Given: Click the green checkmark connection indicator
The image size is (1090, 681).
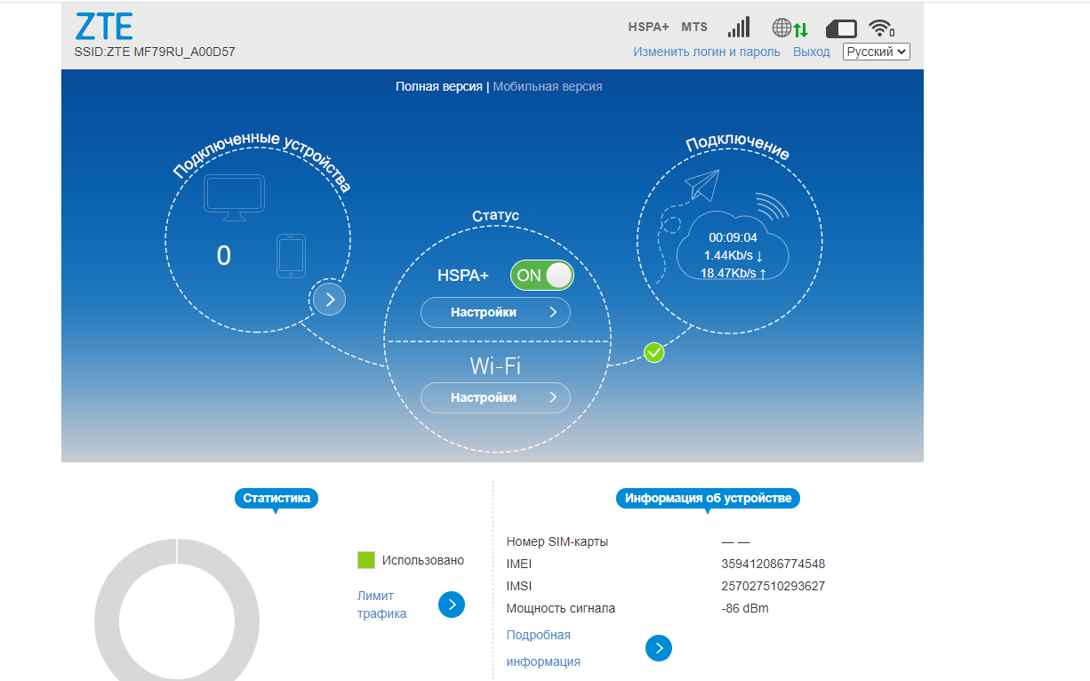Looking at the screenshot, I should coord(654,353).
